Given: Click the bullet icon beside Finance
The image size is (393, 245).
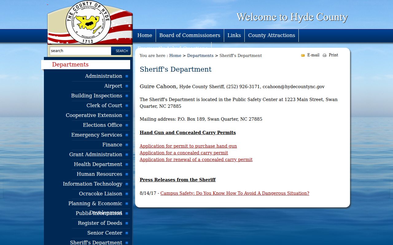Looking at the screenshot, I should 127,145.
